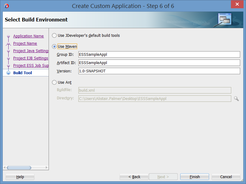
Task: Click the Build Tool step bullet icon
Action: pyautogui.click(x=8, y=73)
